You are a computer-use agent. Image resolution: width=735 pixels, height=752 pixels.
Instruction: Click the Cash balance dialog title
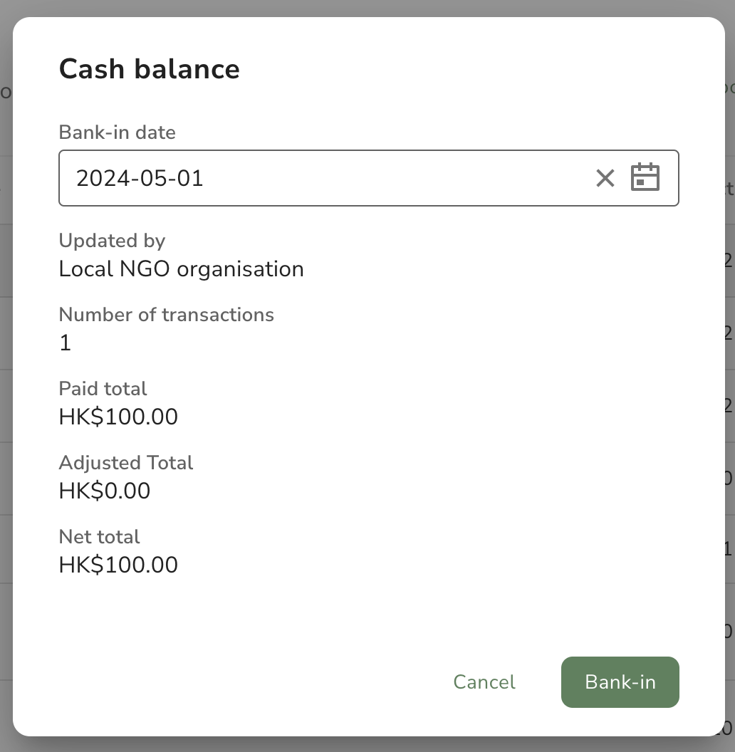(149, 69)
